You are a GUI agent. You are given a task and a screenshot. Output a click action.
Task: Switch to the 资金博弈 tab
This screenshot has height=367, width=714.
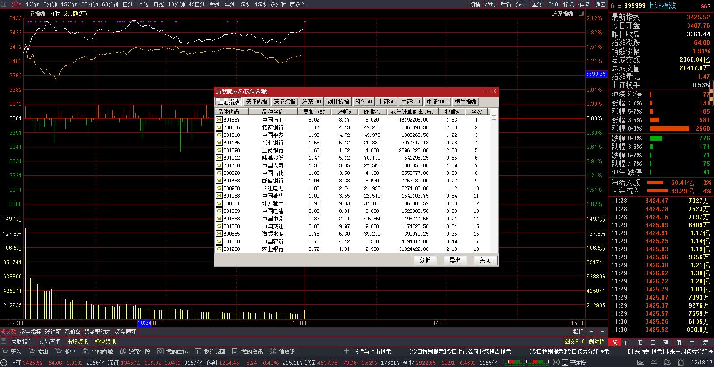[126, 332]
